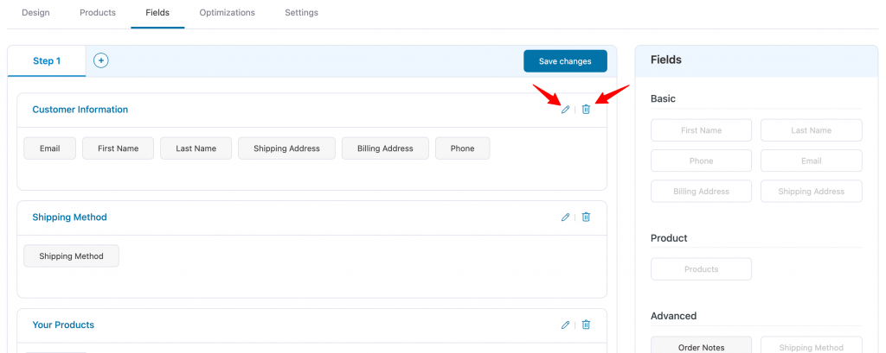Click the Advanced group label

tap(673, 316)
